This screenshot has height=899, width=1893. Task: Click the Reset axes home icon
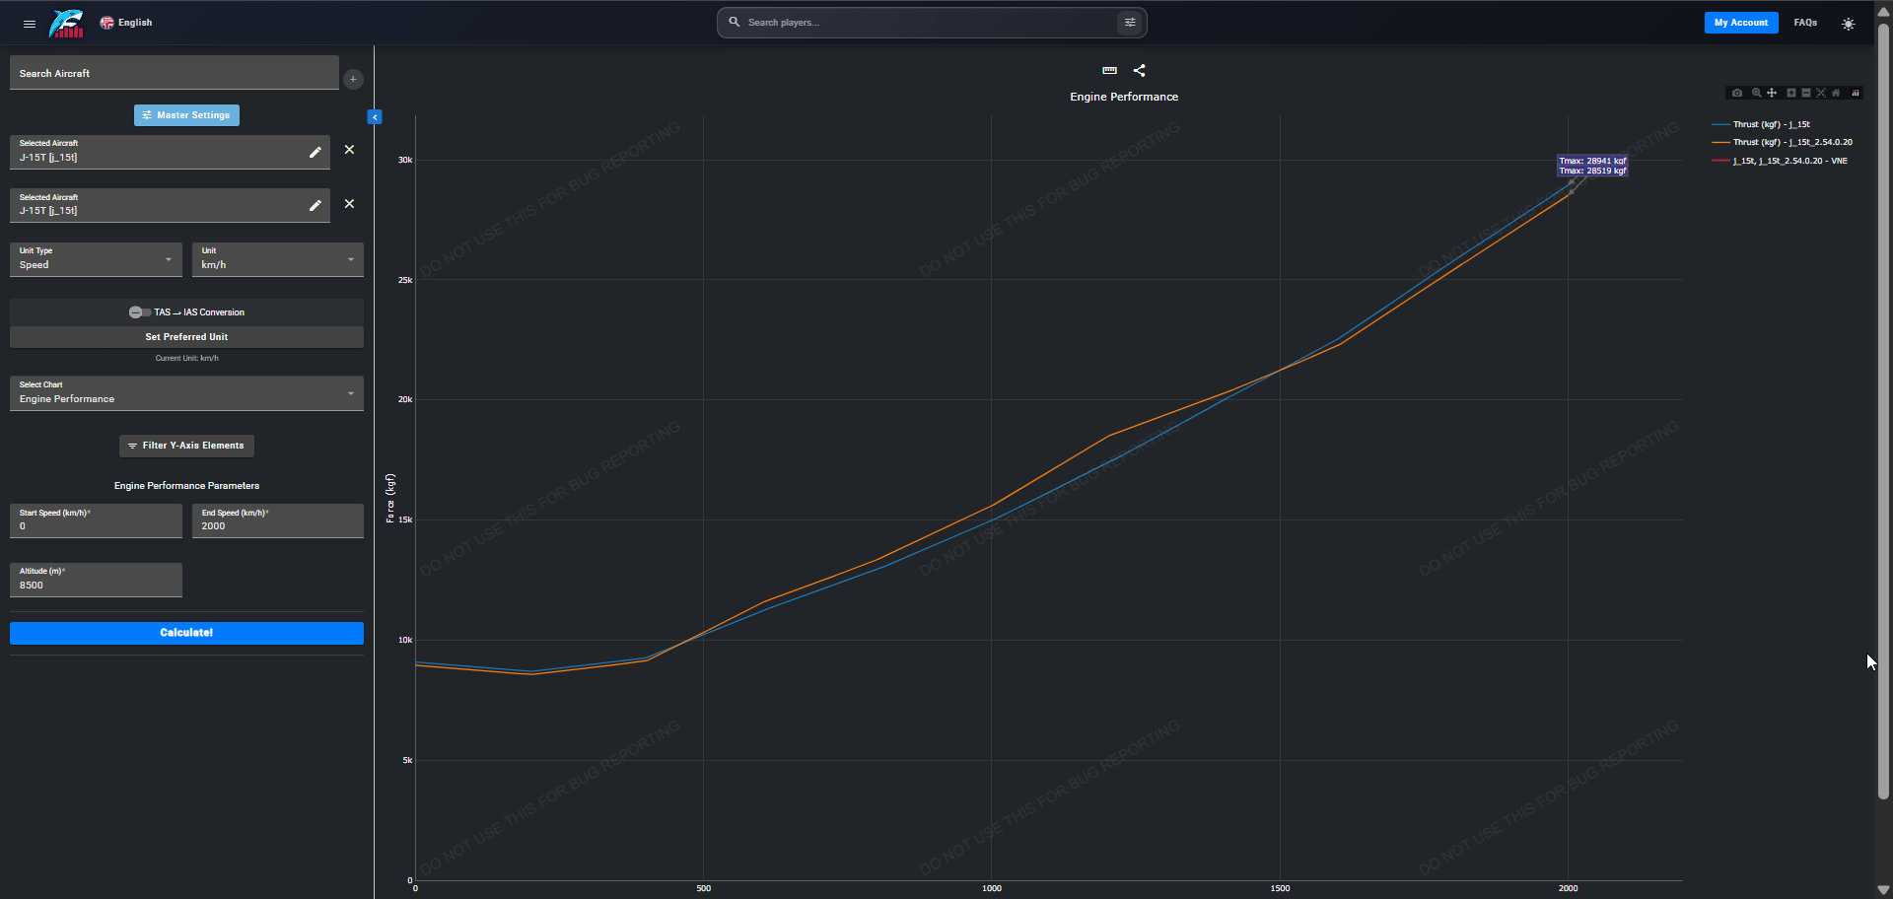point(1836,93)
